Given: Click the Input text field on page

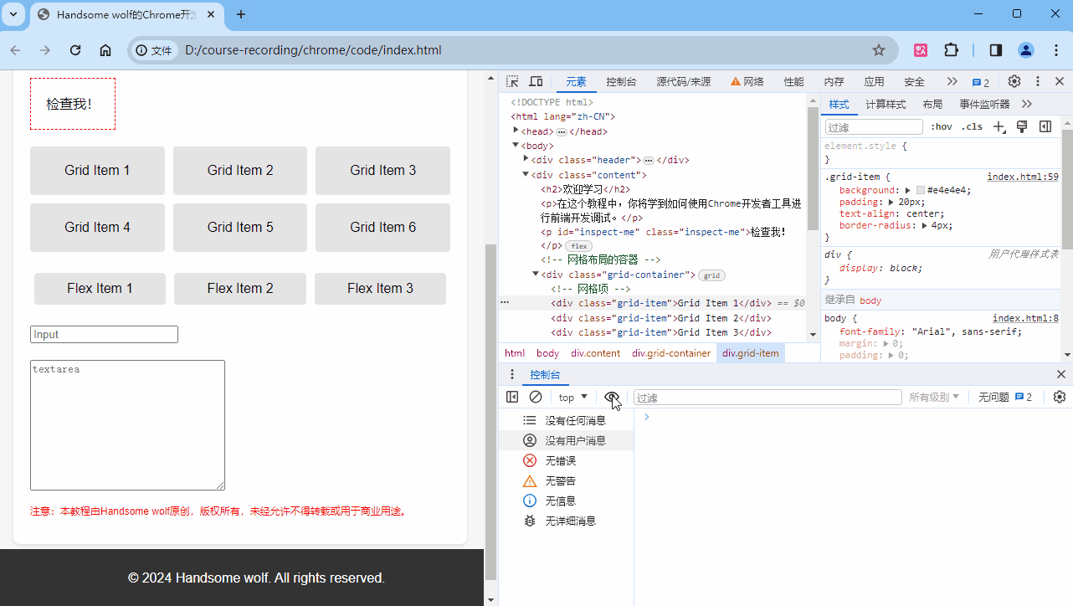Looking at the screenshot, I should [x=104, y=334].
